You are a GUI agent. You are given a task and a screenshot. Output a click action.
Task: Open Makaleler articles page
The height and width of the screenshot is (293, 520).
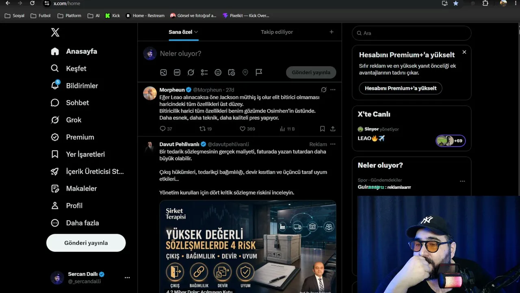(x=74, y=188)
